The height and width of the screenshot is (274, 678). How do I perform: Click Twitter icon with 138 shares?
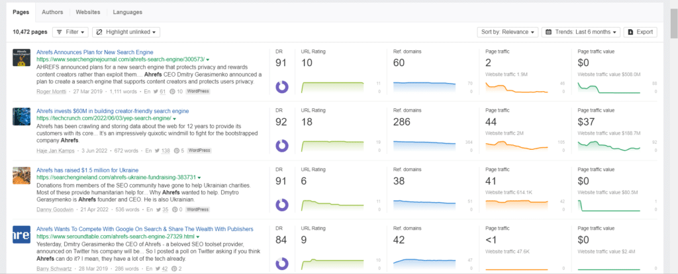tap(158, 151)
